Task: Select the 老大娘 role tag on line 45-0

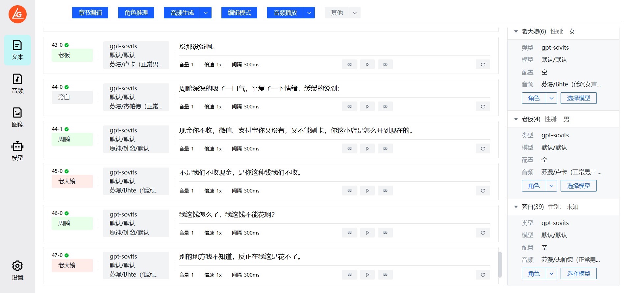Action: click(x=72, y=181)
